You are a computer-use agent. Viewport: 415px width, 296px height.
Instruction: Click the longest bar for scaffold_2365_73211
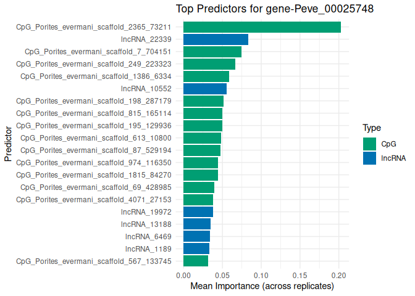262,27
